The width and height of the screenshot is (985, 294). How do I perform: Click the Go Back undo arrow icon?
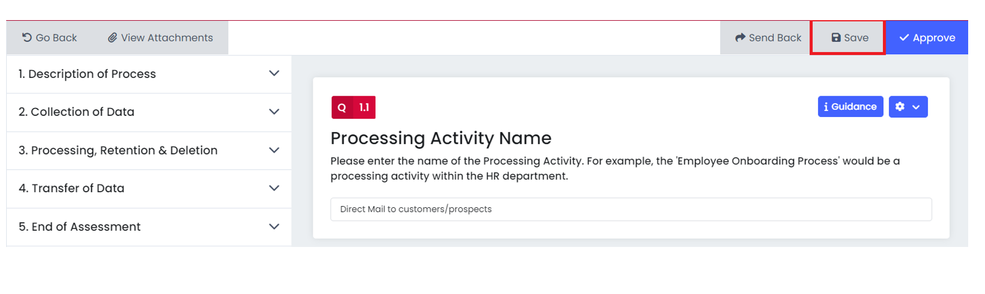27,38
